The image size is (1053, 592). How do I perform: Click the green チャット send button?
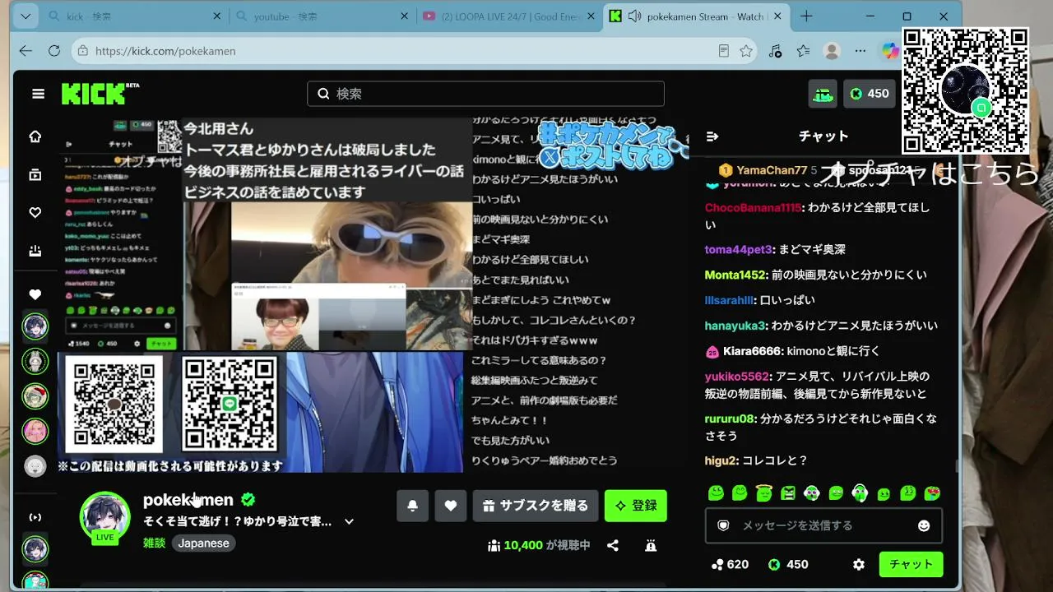pos(911,565)
